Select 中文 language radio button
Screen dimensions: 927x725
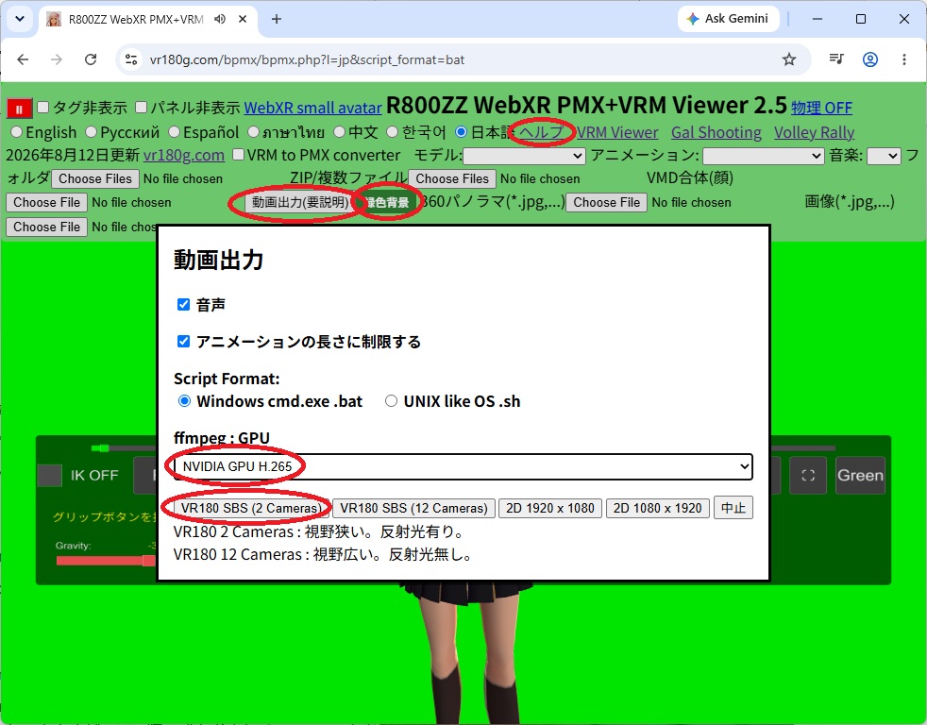(x=339, y=132)
